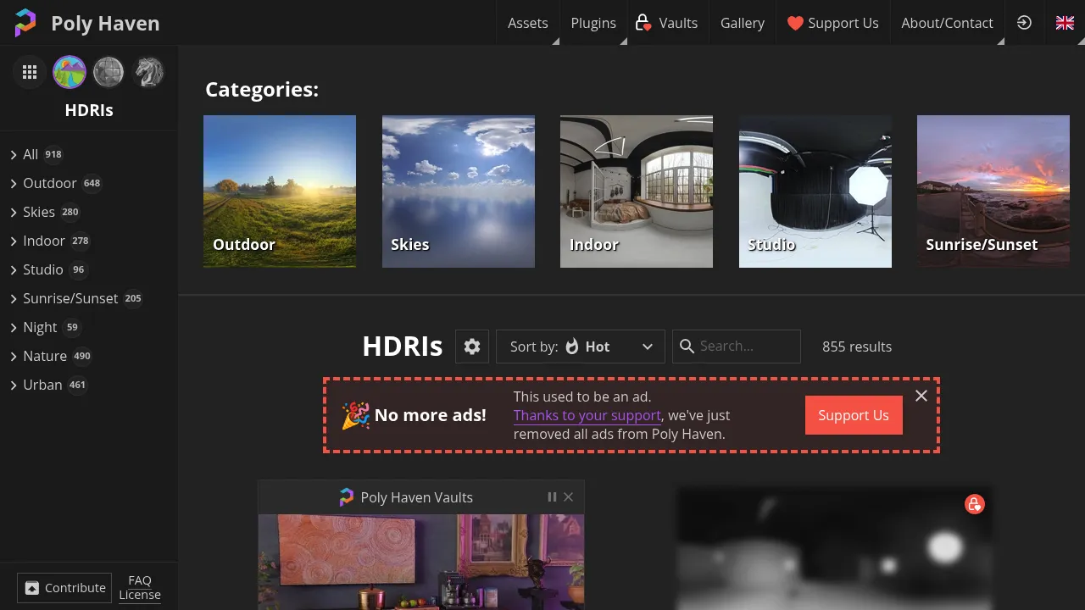
Task: Click the login arrow icon in the top bar
Action: pyautogui.click(x=1024, y=23)
